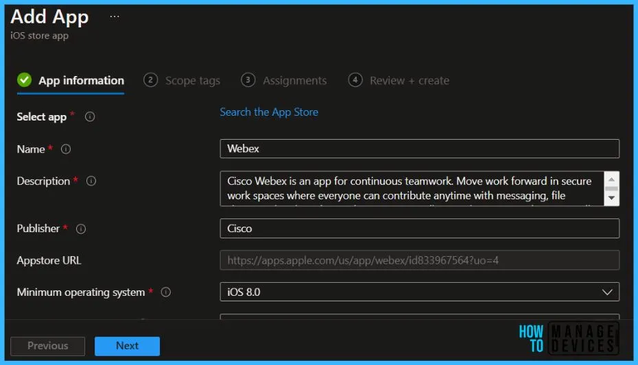The height and width of the screenshot is (365, 638).
Task: Click the Description scrollbar down arrow
Action: click(x=611, y=198)
